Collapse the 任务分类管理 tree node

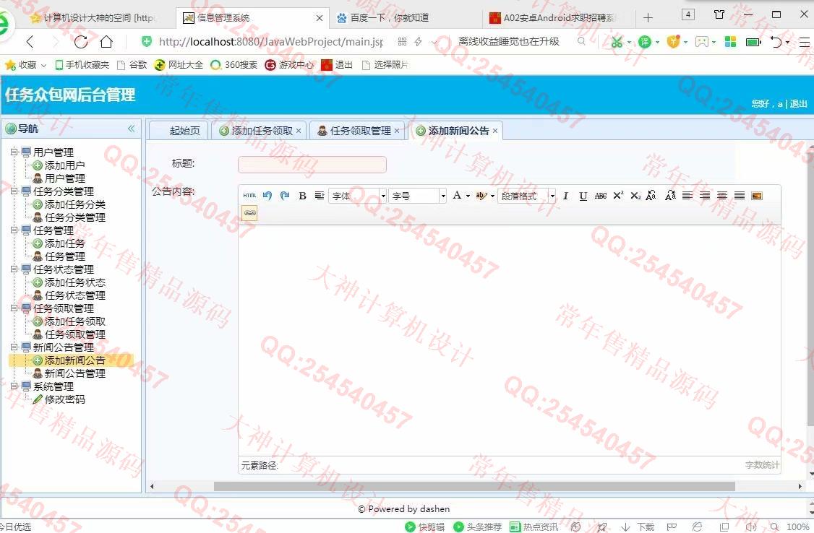click(x=14, y=191)
